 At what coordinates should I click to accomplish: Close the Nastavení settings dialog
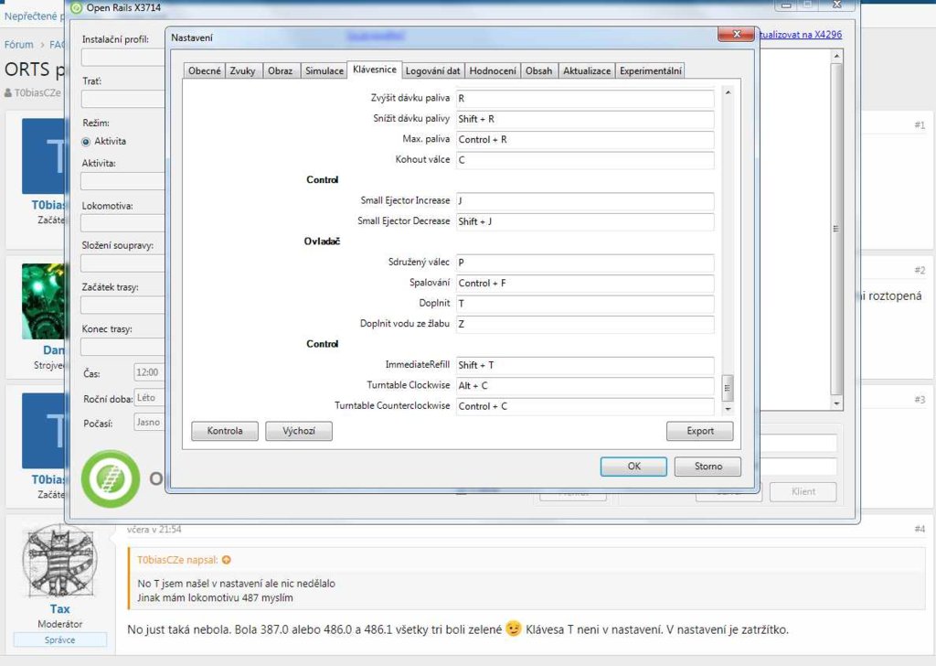[735, 35]
